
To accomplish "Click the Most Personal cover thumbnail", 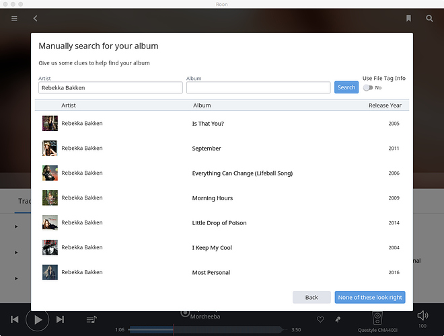I will (x=50, y=272).
